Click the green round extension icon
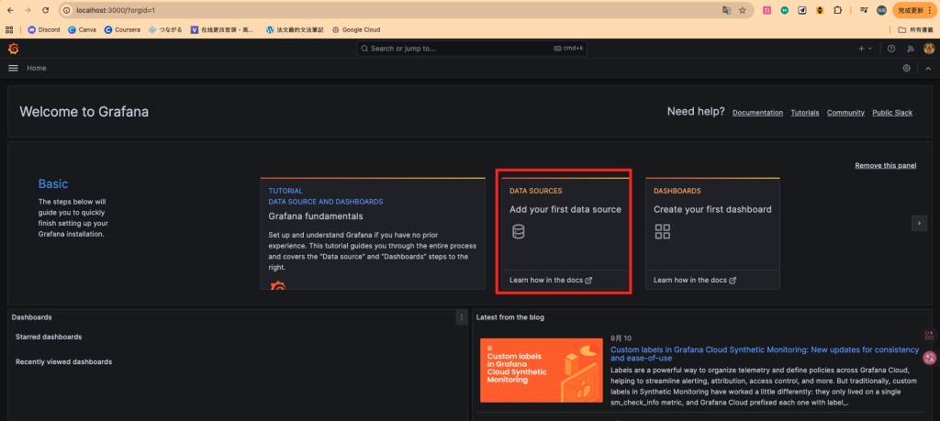Viewport: 940px width, 421px height. 784,10
